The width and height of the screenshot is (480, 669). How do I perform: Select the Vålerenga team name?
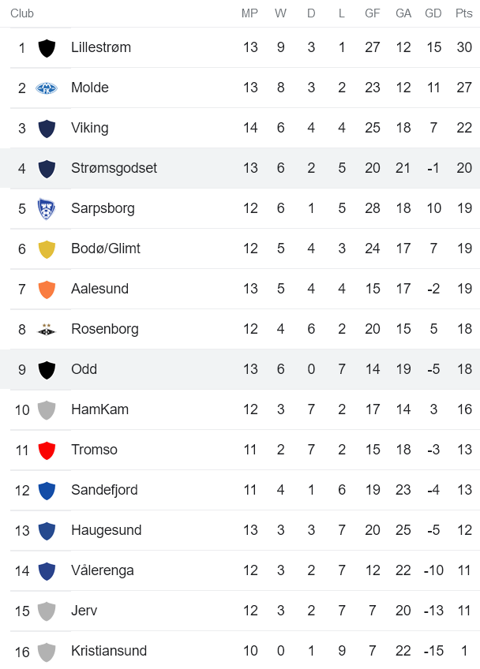102,570
